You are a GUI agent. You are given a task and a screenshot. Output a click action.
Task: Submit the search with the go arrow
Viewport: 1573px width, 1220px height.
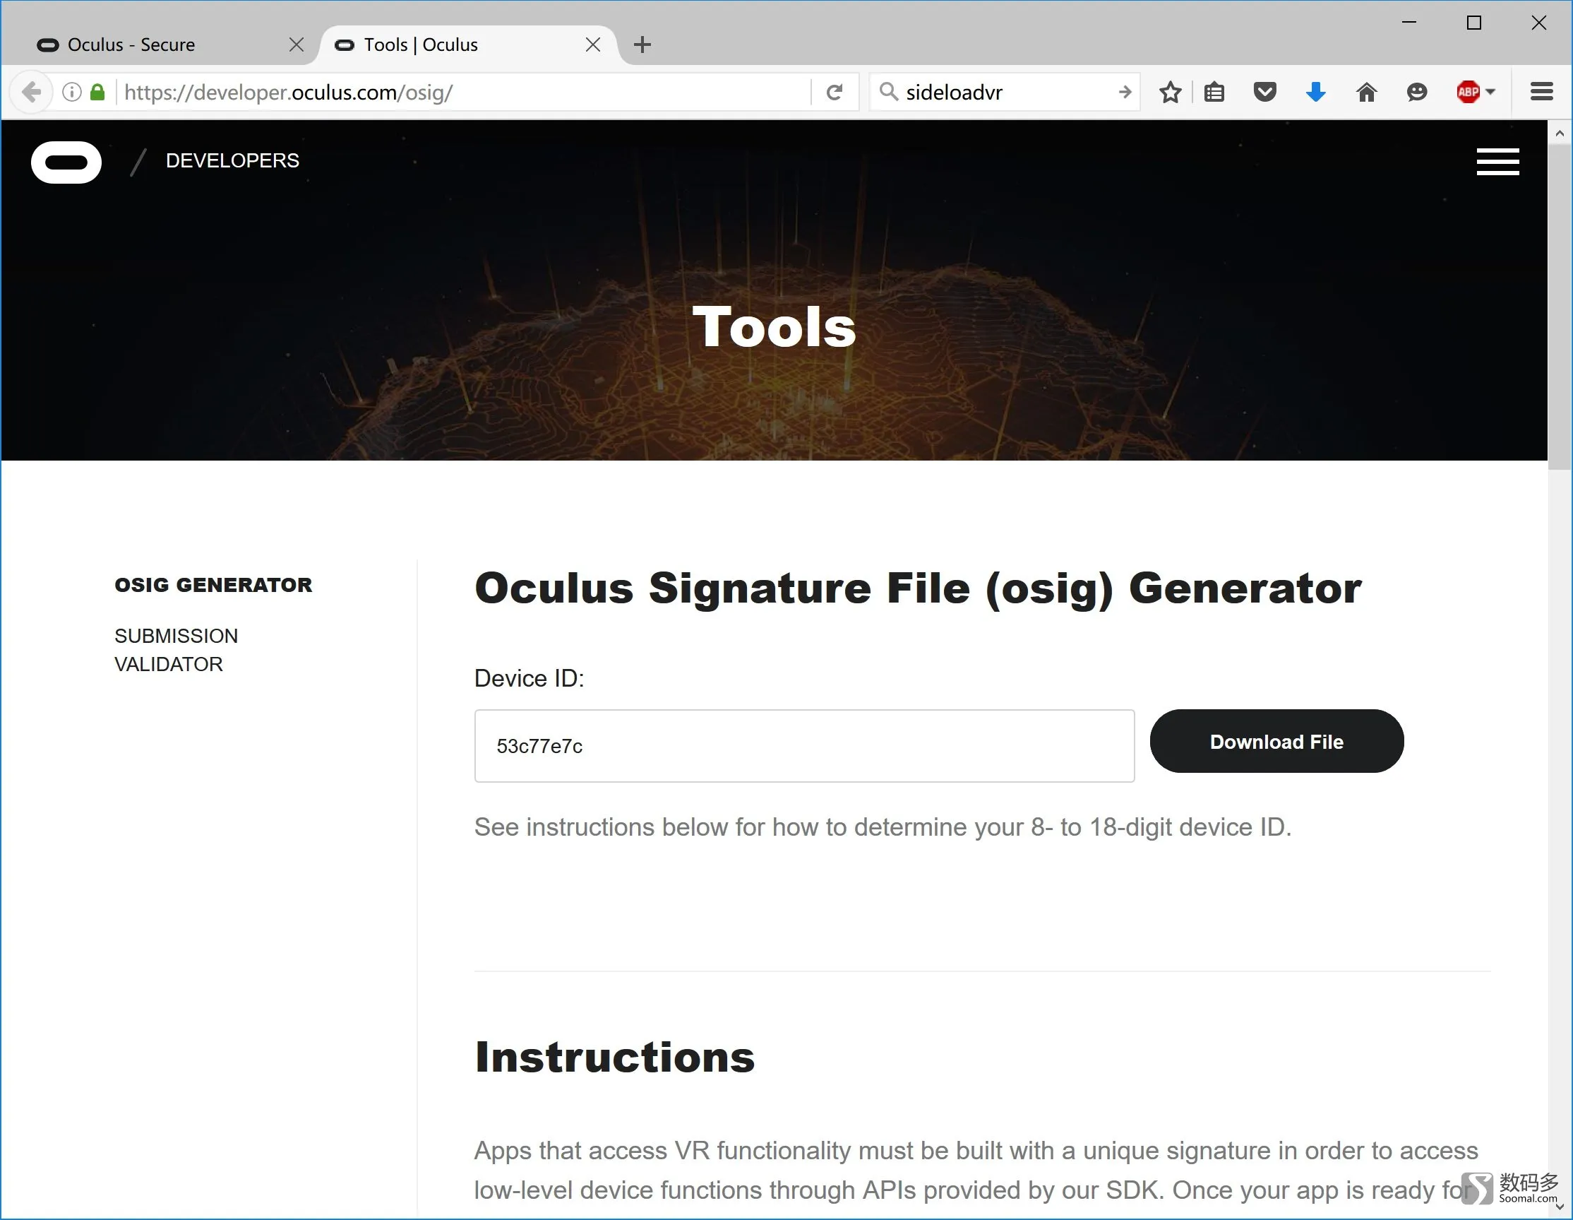pyautogui.click(x=1124, y=93)
